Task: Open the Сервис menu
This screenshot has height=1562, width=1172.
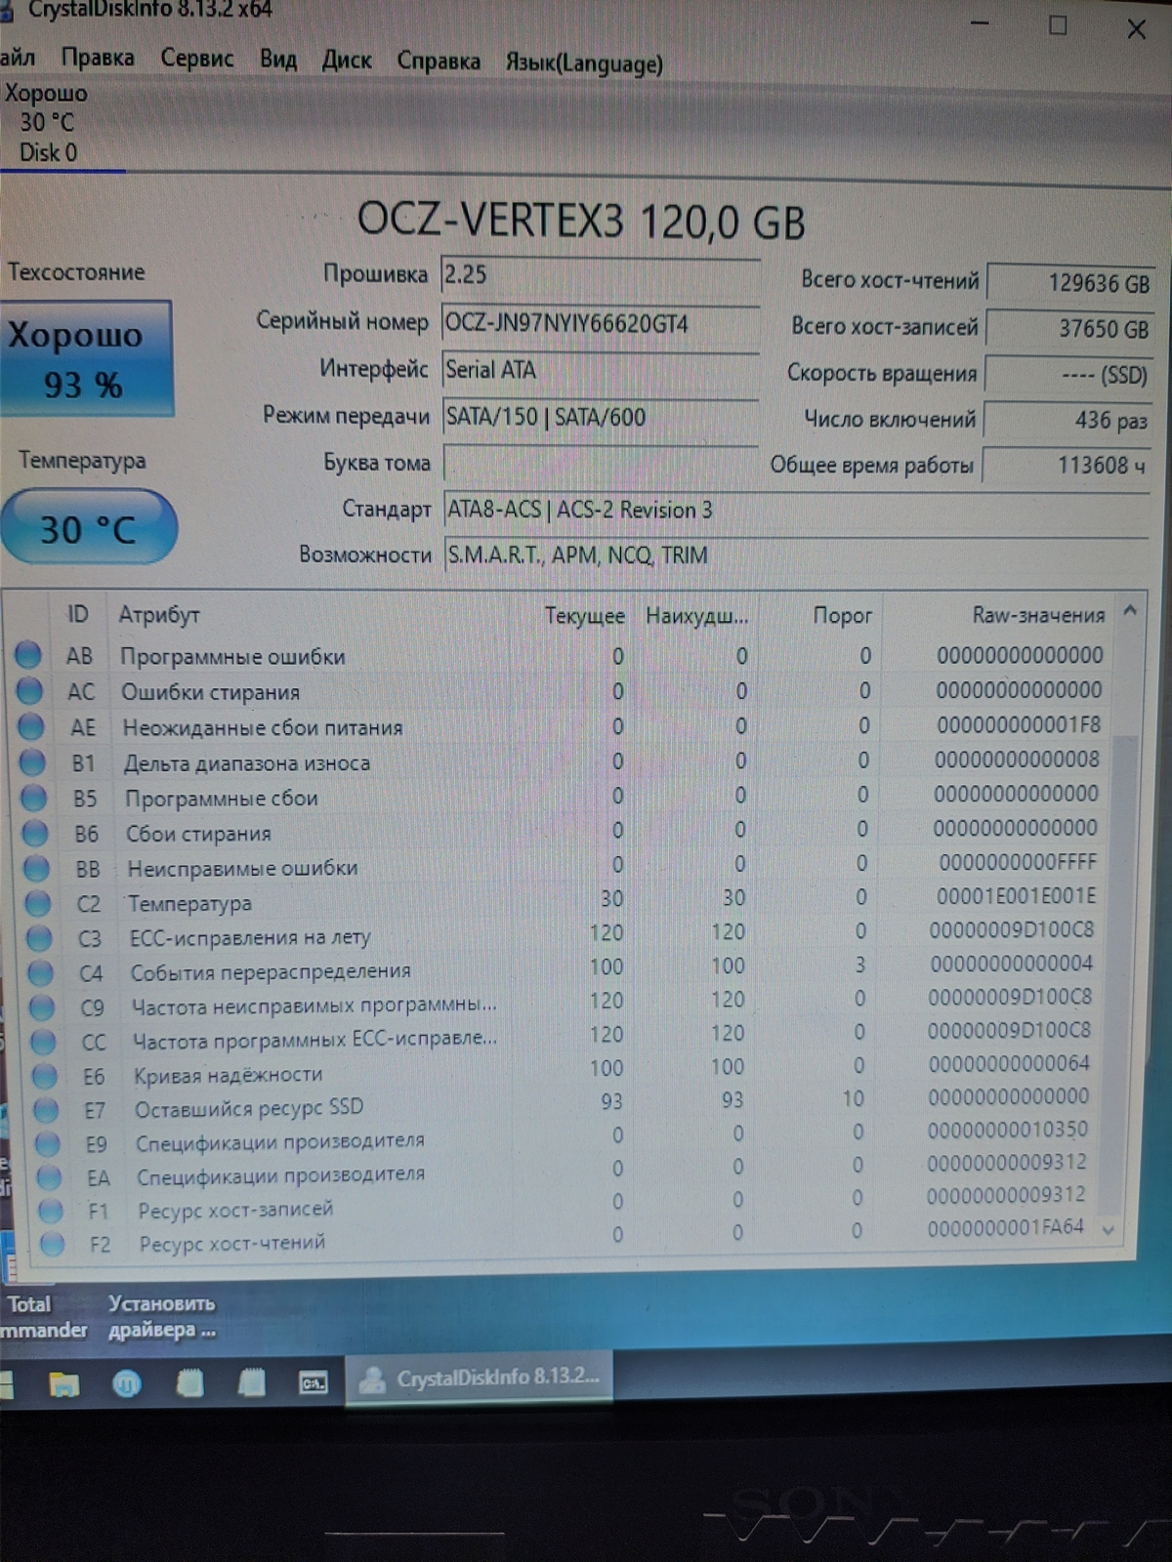Action: point(197,59)
